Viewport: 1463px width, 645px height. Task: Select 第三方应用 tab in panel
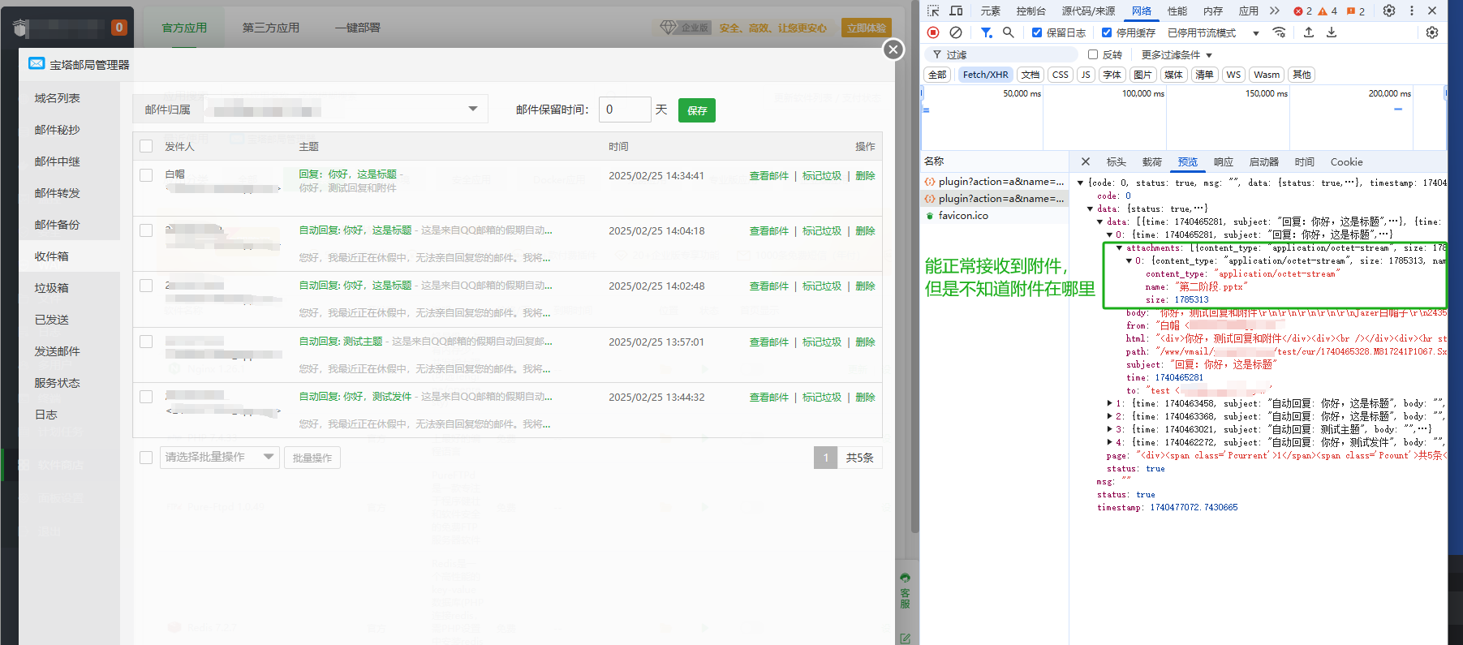(271, 28)
